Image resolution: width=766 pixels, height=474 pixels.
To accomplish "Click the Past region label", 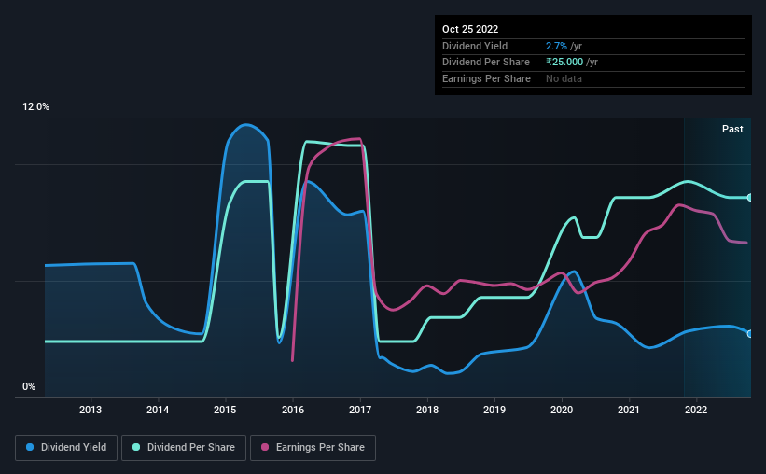I will (732, 129).
